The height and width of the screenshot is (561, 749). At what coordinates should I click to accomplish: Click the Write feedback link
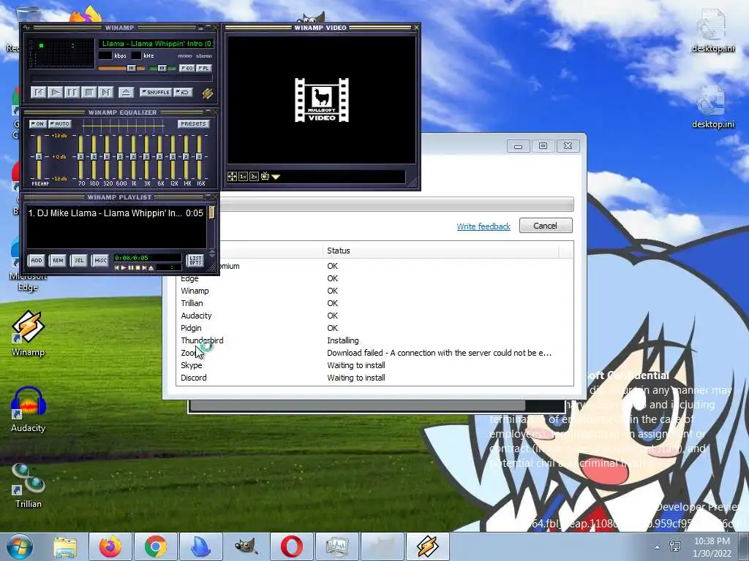[x=483, y=226]
